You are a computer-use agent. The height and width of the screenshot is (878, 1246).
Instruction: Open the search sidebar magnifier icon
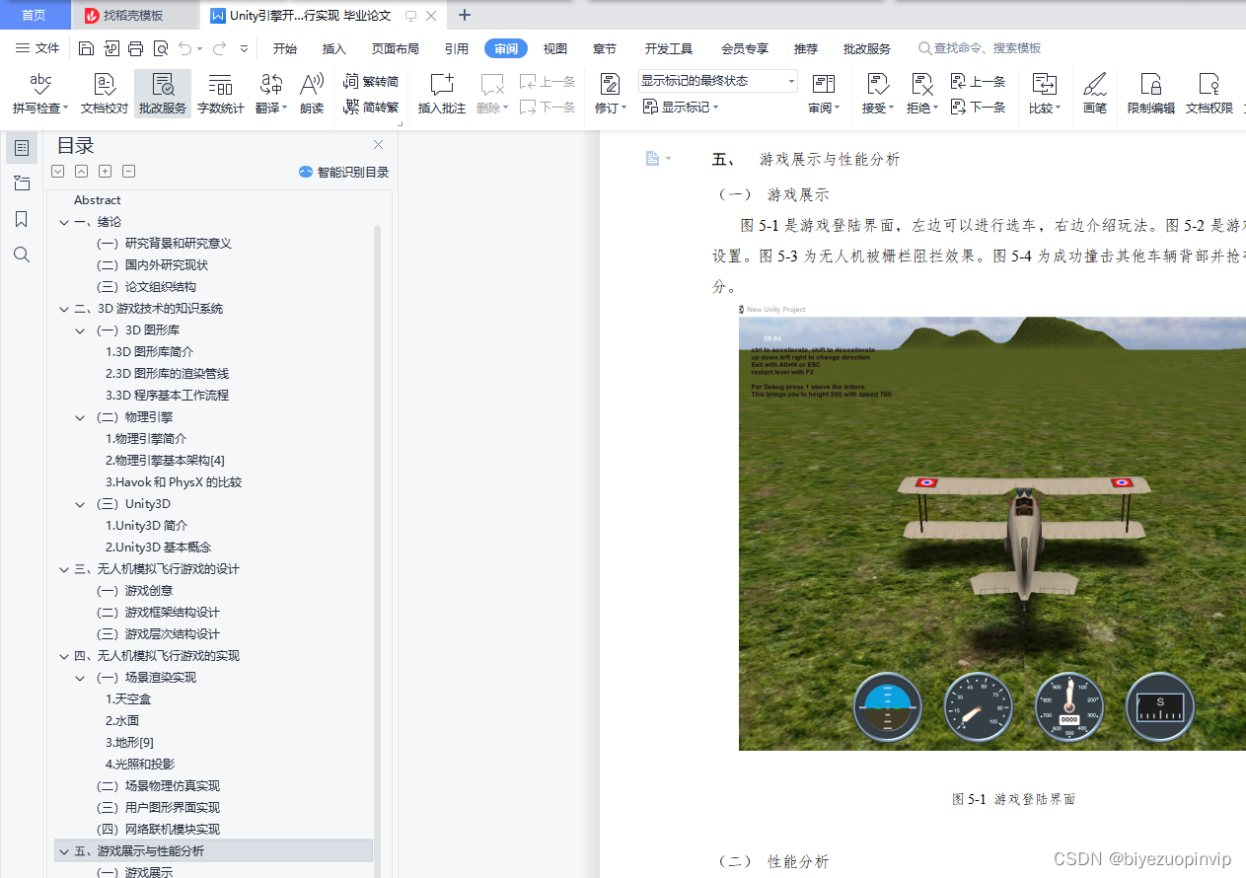click(x=22, y=255)
